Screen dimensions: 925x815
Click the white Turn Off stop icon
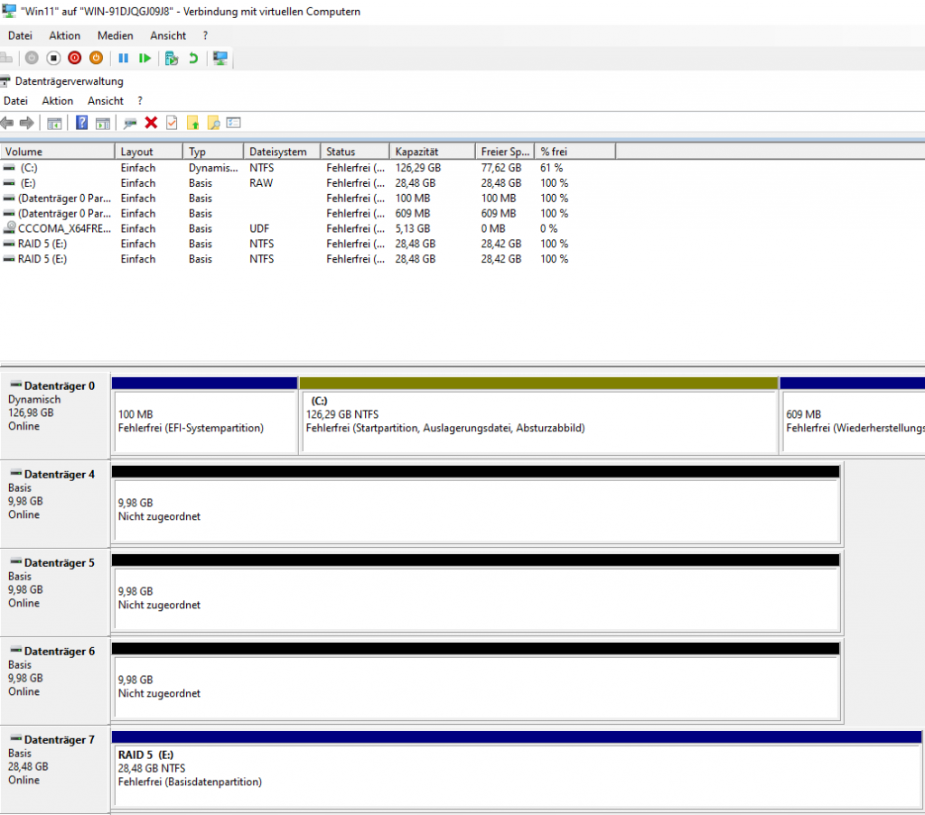(x=53, y=58)
